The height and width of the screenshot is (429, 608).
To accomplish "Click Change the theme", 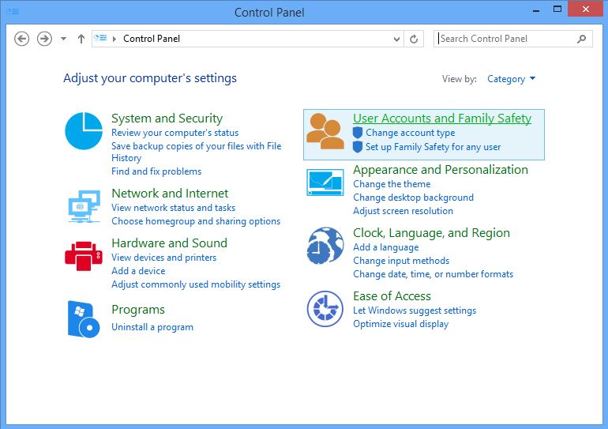I will (x=392, y=184).
